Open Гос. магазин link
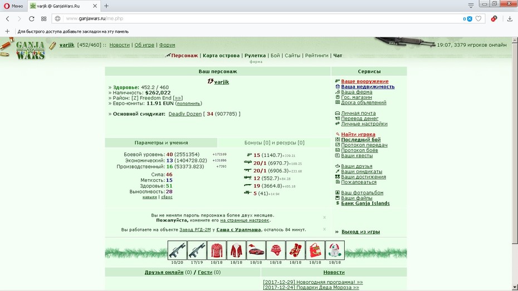This screenshot has height=291, width=518. 356,97
